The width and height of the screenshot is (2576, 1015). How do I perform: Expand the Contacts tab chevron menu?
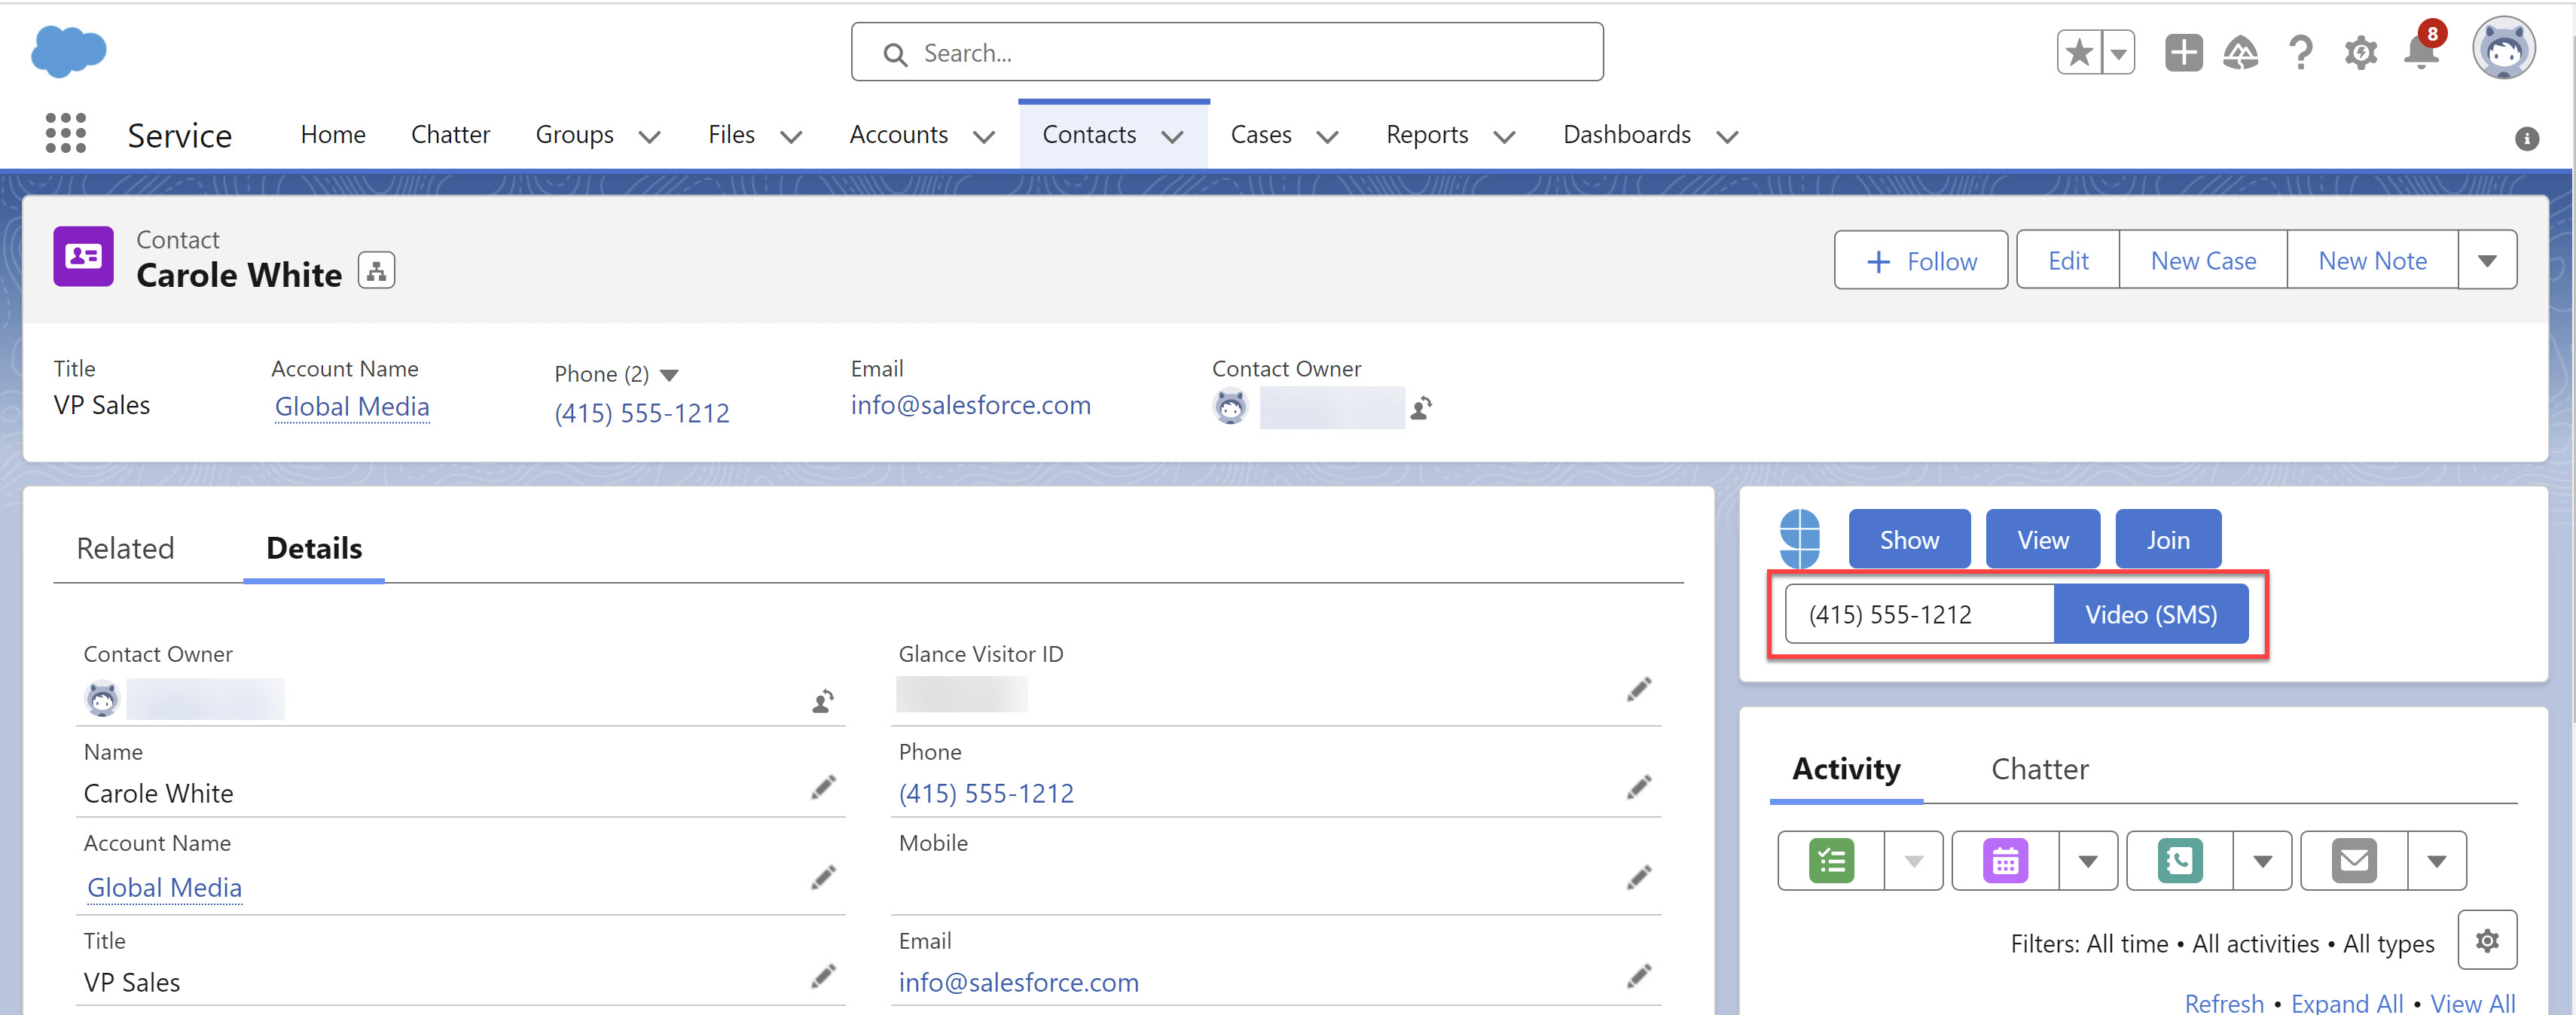point(1172,136)
